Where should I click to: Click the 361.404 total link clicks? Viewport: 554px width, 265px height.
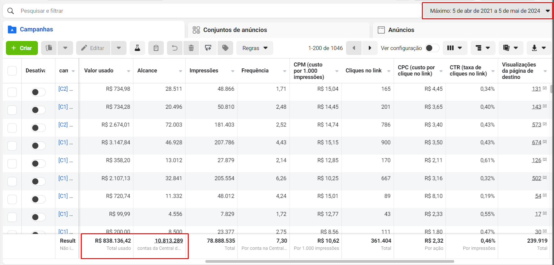point(381,241)
